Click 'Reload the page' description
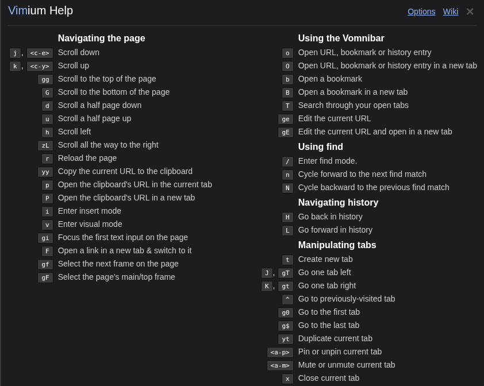The image size is (484, 386). tap(87, 159)
